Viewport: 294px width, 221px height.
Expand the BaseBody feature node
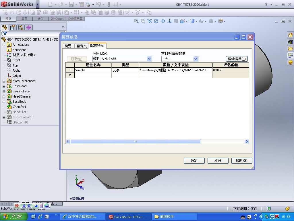(4, 102)
